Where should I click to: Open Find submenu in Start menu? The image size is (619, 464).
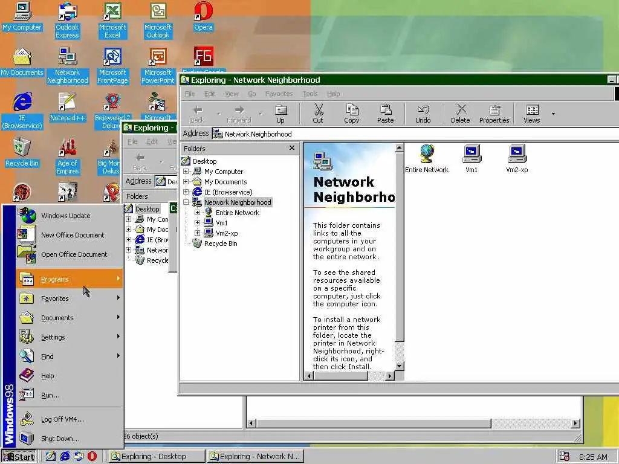(70, 356)
